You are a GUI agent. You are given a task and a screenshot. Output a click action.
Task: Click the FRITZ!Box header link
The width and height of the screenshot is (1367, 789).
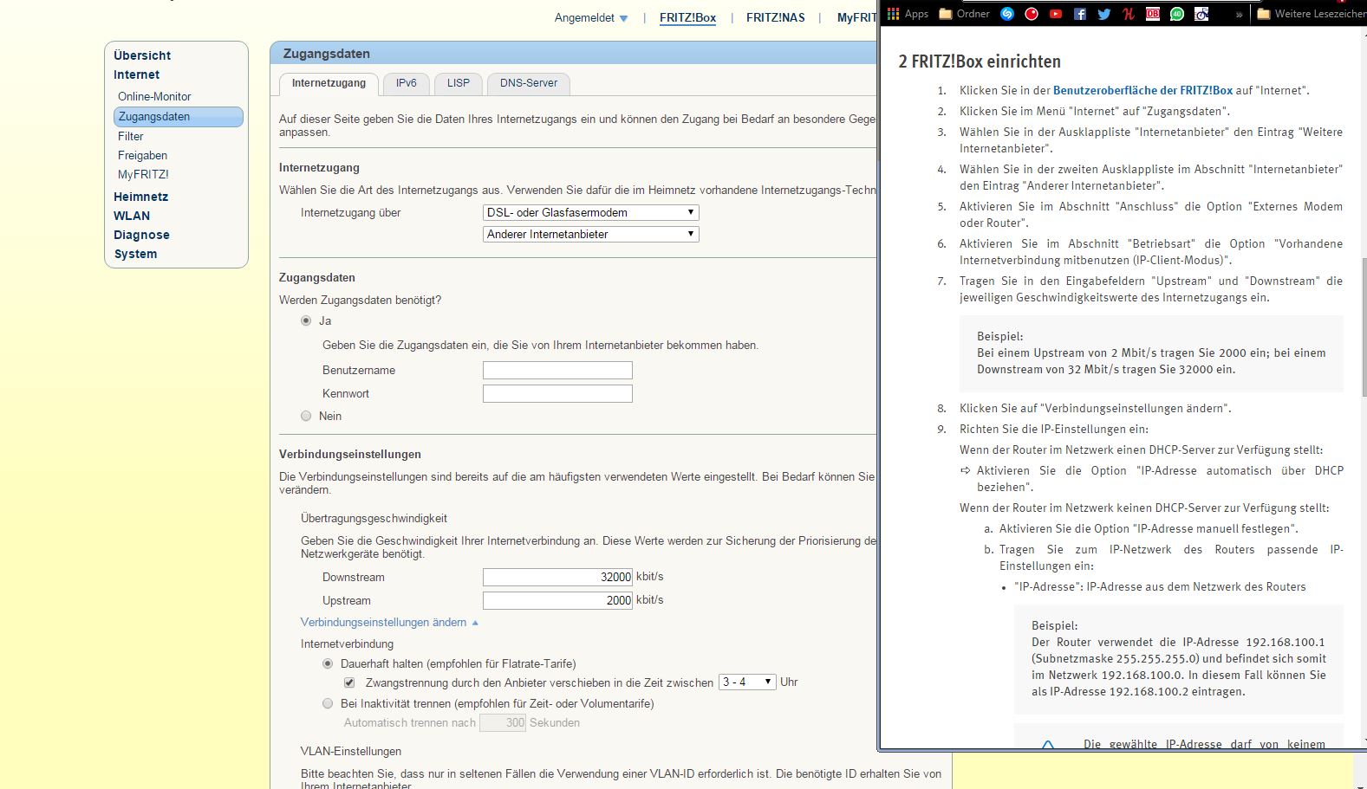click(687, 17)
